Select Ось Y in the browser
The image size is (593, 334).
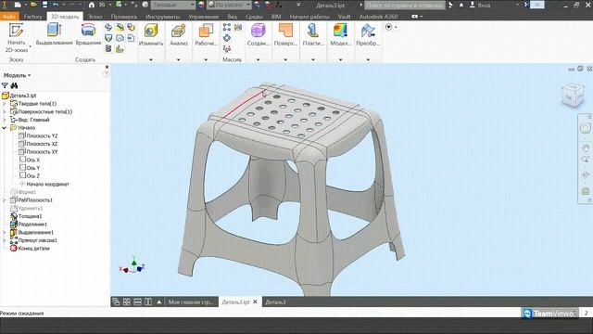point(33,168)
